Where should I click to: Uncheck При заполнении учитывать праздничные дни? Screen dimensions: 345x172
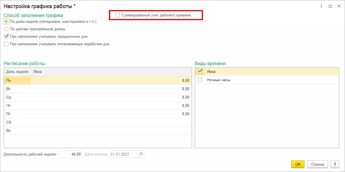(6, 37)
